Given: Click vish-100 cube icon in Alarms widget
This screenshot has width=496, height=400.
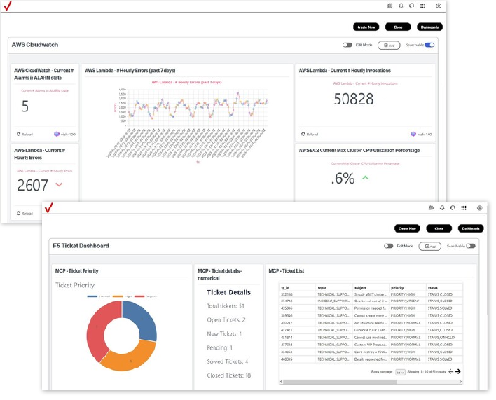Looking at the screenshot, I should coord(56,134).
